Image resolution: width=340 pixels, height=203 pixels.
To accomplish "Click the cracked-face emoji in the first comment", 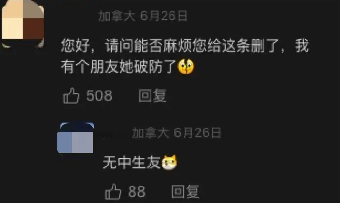I will pos(186,66).
